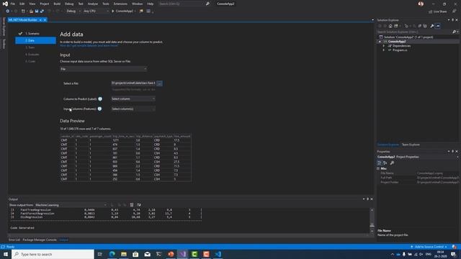The height and width of the screenshot is (259, 461).
Task: Collapse the ConsoleApp2 project node
Action: point(380,42)
